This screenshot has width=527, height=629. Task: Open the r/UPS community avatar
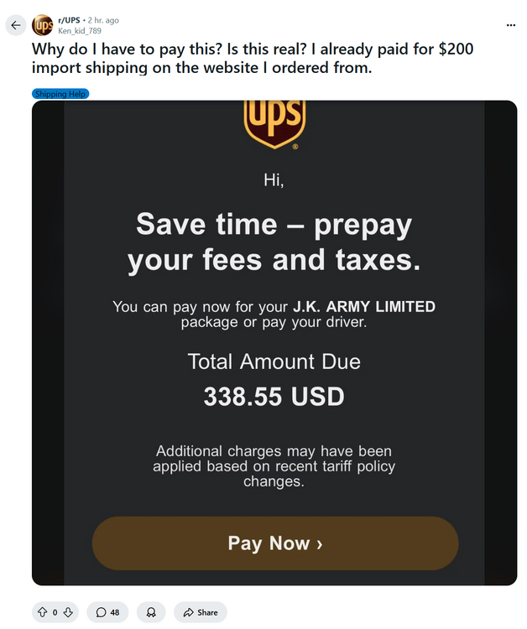pyautogui.click(x=43, y=25)
